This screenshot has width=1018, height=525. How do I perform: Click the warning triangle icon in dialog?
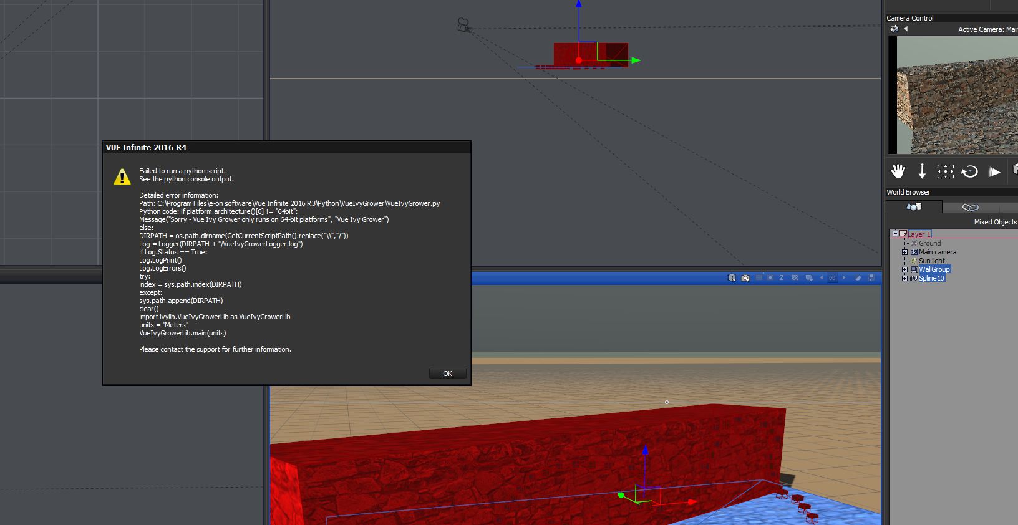click(122, 177)
